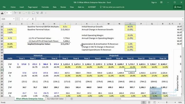185x104 pixels.
Task: Open the File menu
Action: coord(4,7)
